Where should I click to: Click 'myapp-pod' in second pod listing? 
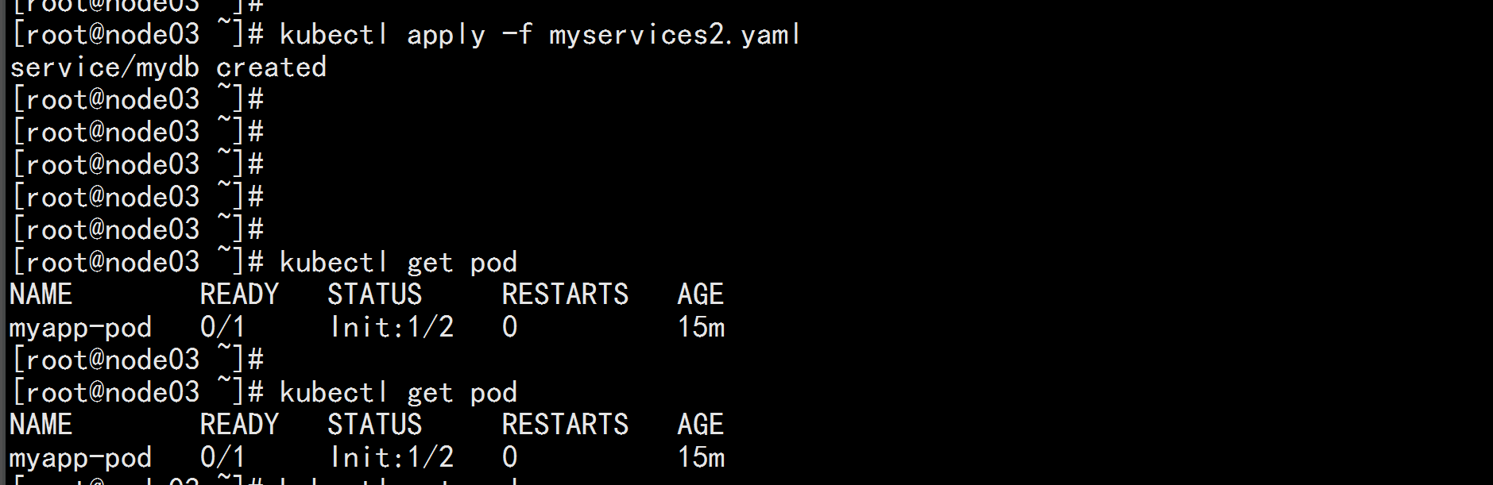point(80,458)
